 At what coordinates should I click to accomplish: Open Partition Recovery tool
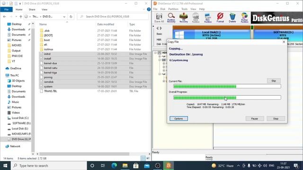171,18
